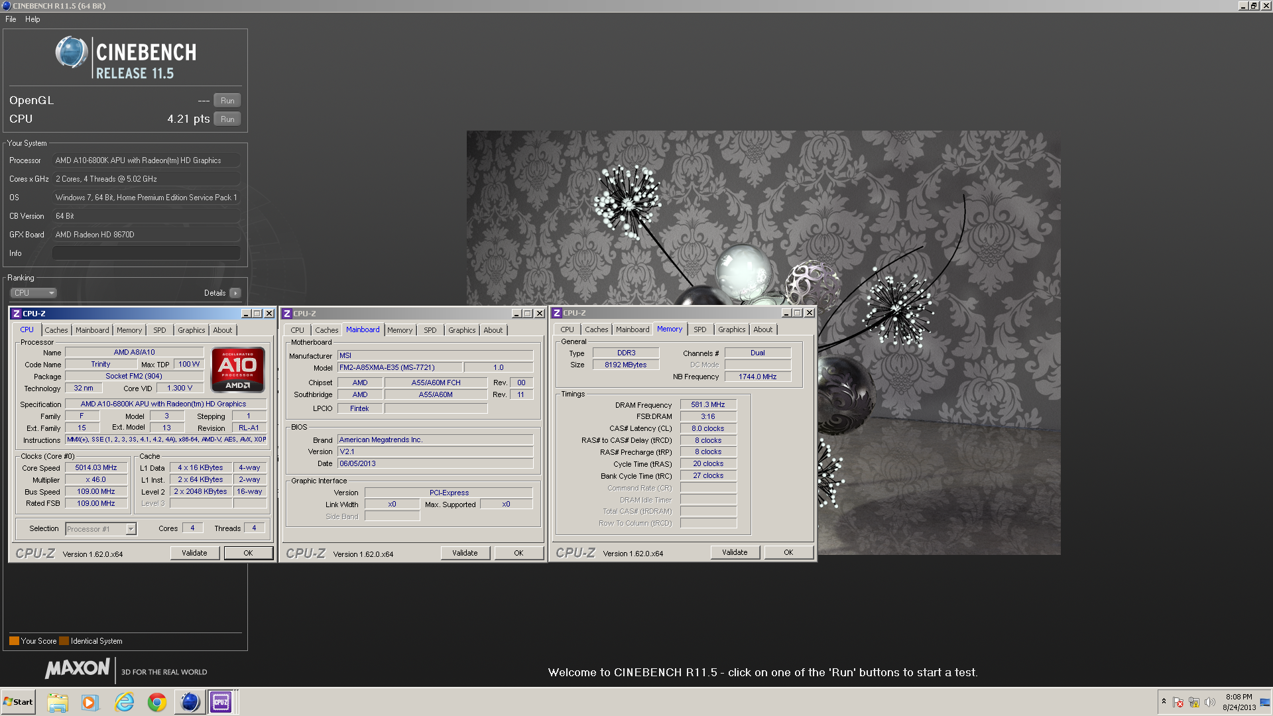The width and height of the screenshot is (1273, 716).
Task: Open the Memory tab in the middle CPU-Z window
Action: pos(400,330)
